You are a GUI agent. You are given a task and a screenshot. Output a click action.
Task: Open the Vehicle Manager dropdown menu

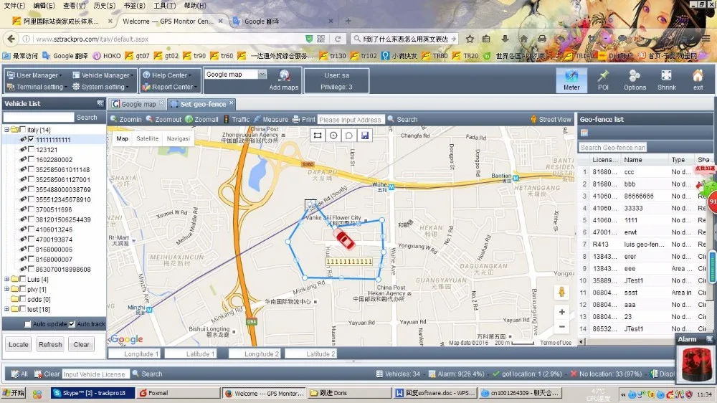point(103,75)
